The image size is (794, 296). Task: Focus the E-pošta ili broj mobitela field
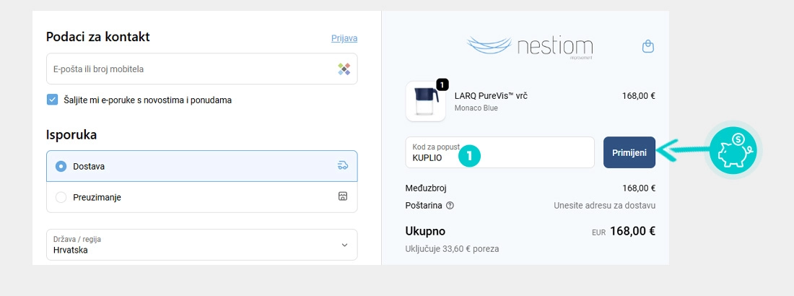201,69
